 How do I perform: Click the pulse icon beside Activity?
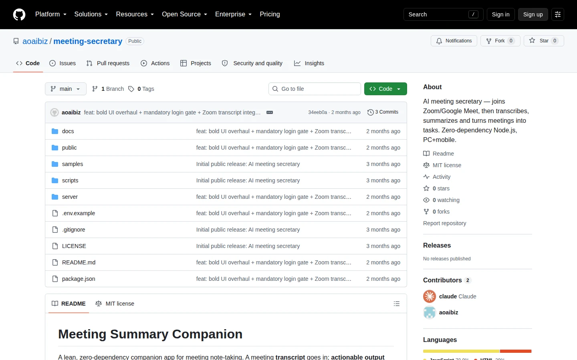[426, 177]
